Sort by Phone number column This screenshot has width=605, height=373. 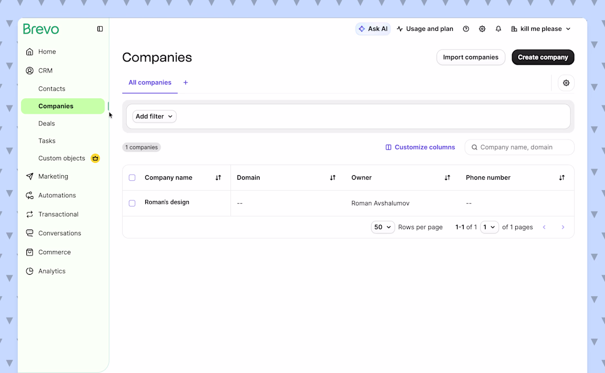click(x=562, y=177)
